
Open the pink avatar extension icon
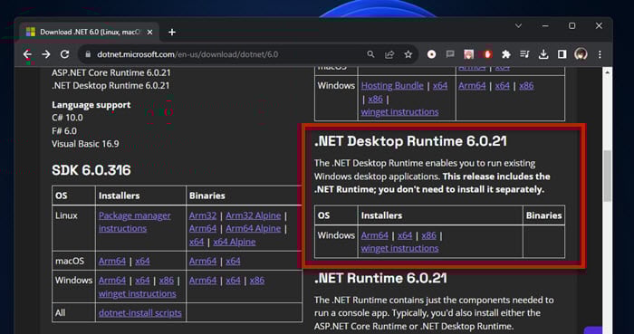pyautogui.click(x=468, y=54)
